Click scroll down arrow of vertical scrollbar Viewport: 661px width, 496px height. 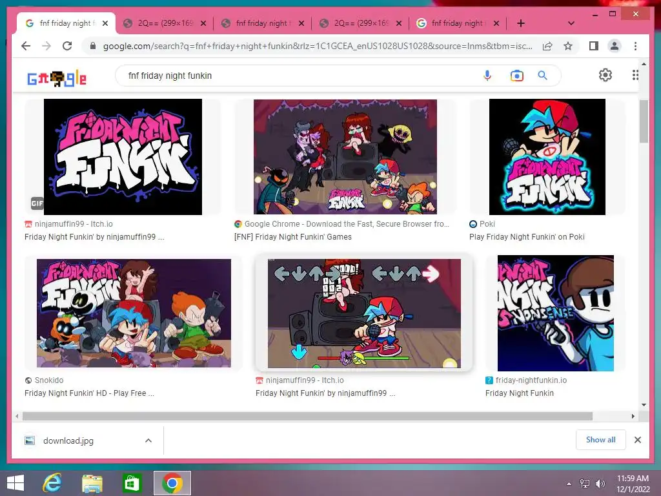[644, 405]
